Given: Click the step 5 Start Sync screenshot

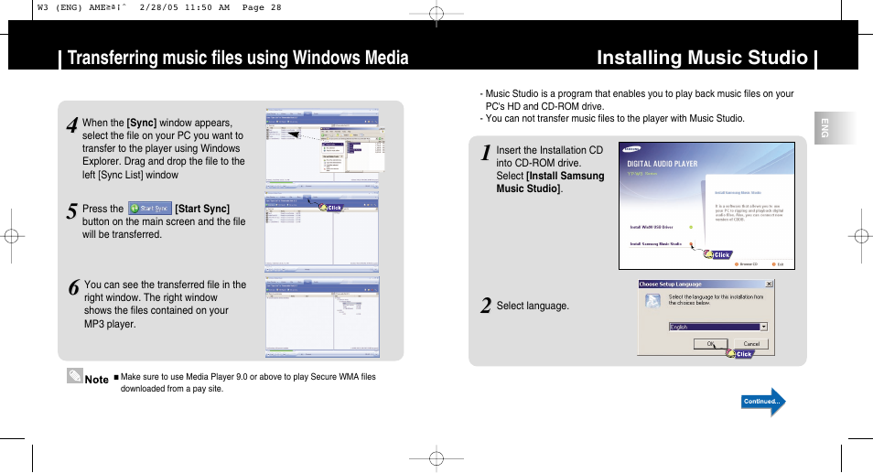Looking at the screenshot, I should click(322, 232).
